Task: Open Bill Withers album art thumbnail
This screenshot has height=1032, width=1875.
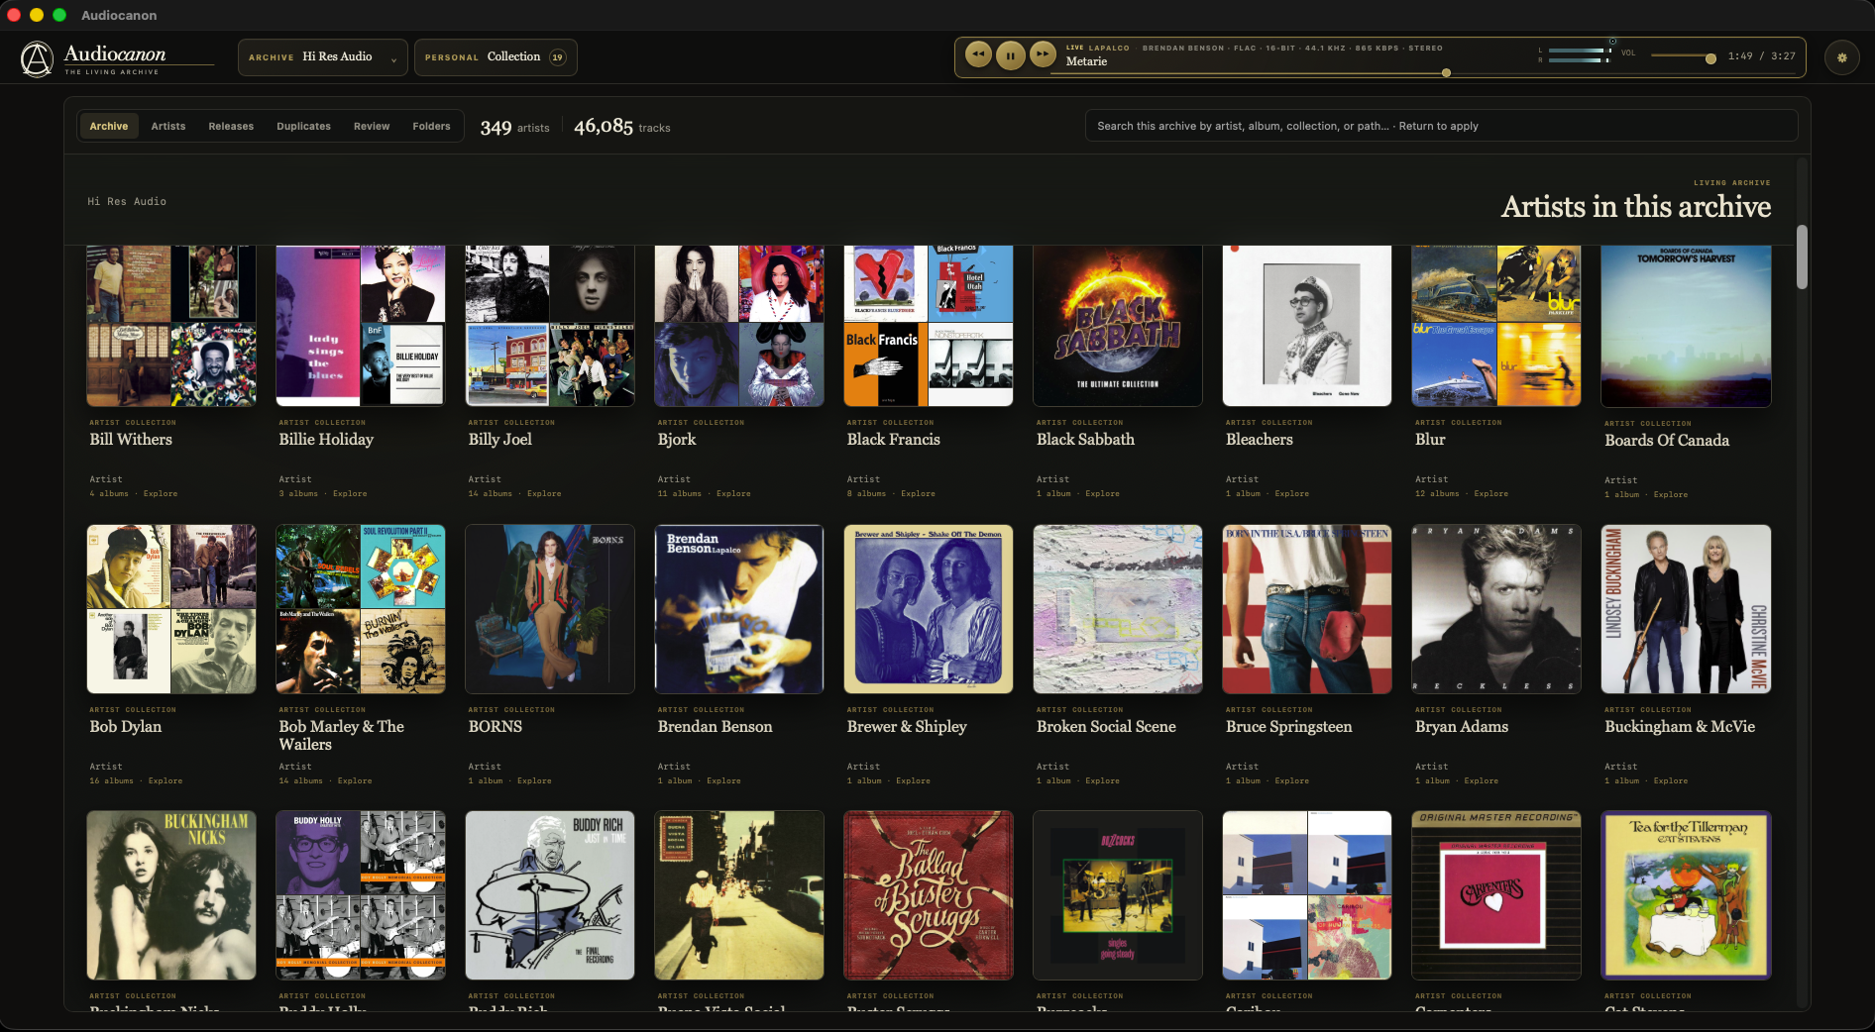Action: [171, 326]
